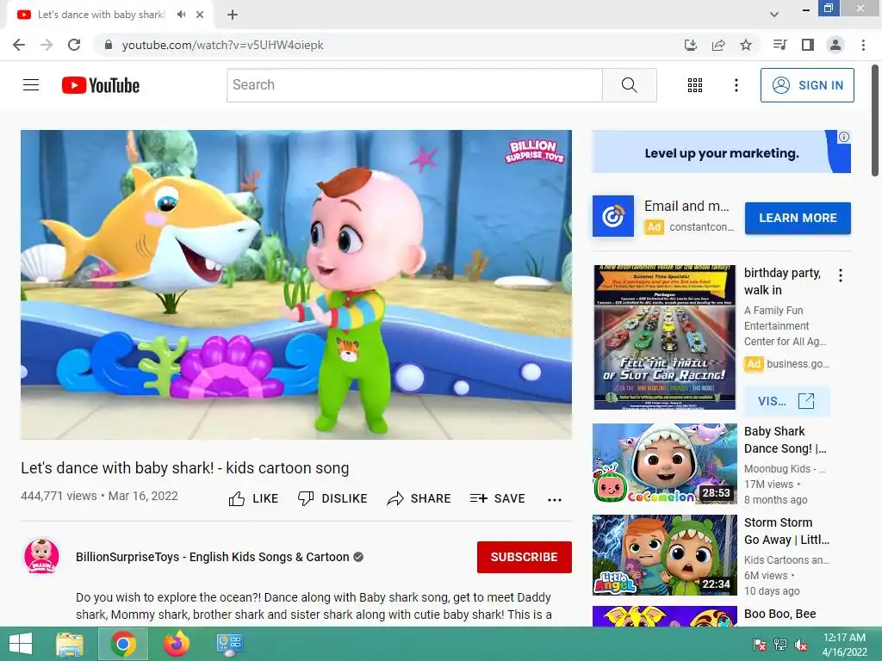This screenshot has width=882, height=661.
Task: Toggle the Chrome side panel
Action: (x=808, y=45)
